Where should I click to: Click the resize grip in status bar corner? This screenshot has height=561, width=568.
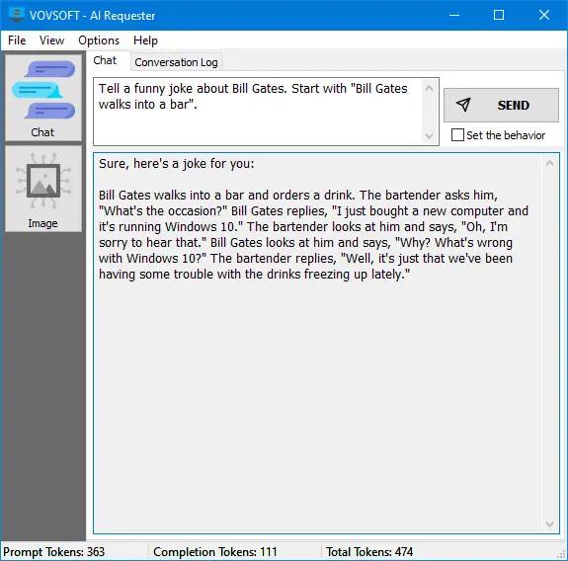click(562, 555)
